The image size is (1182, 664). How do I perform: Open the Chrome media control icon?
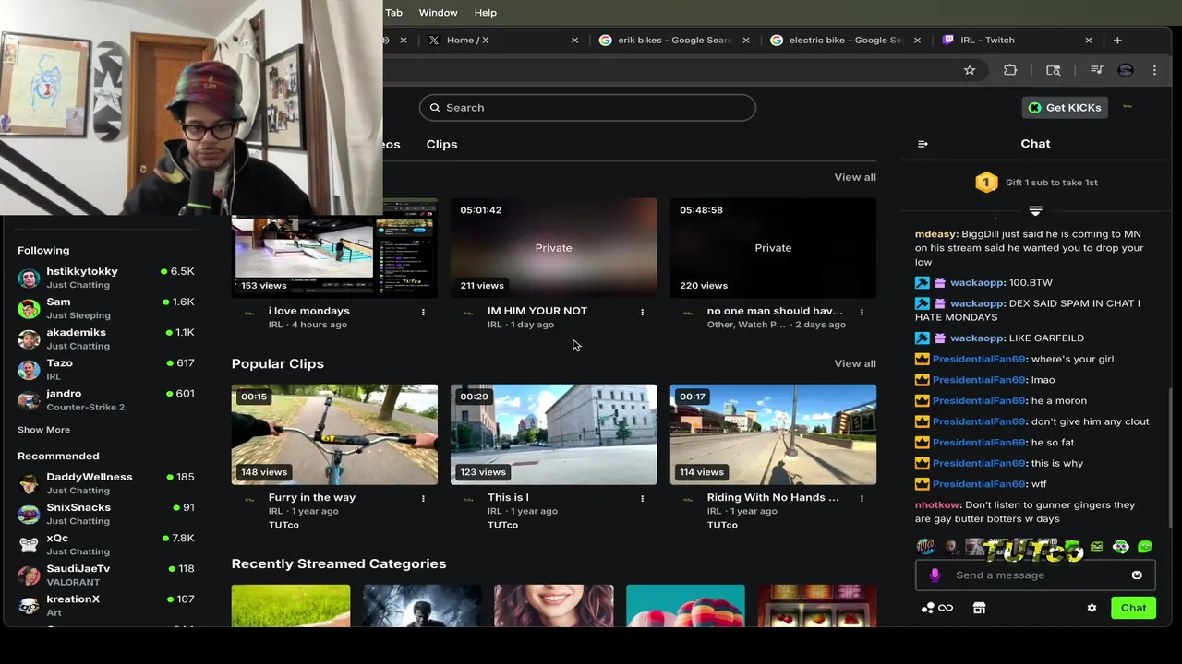point(1096,70)
